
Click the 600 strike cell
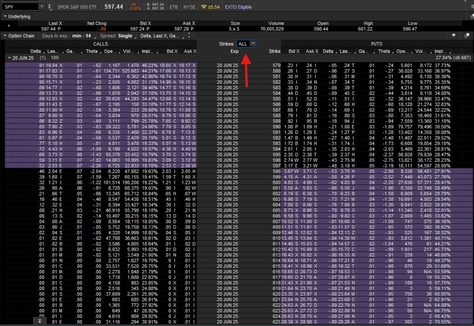pos(276,183)
